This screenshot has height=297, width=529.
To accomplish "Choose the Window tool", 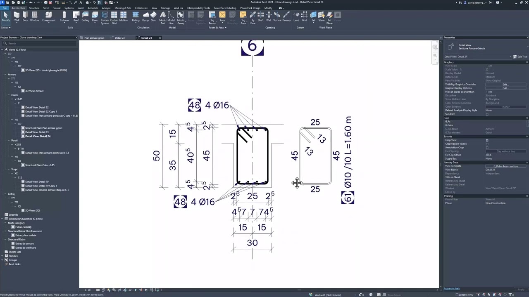I will (x=35, y=16).
